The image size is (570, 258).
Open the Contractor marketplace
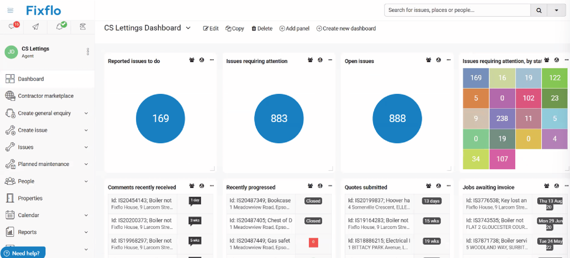46,96
